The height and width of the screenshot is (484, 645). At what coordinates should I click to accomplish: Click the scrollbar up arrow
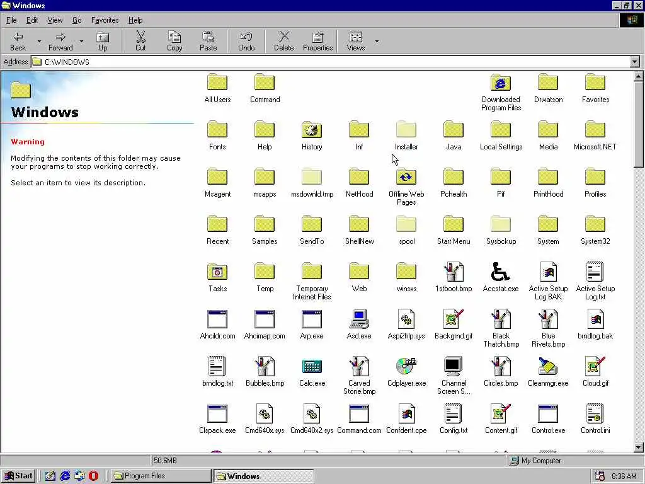click(638, 76)
